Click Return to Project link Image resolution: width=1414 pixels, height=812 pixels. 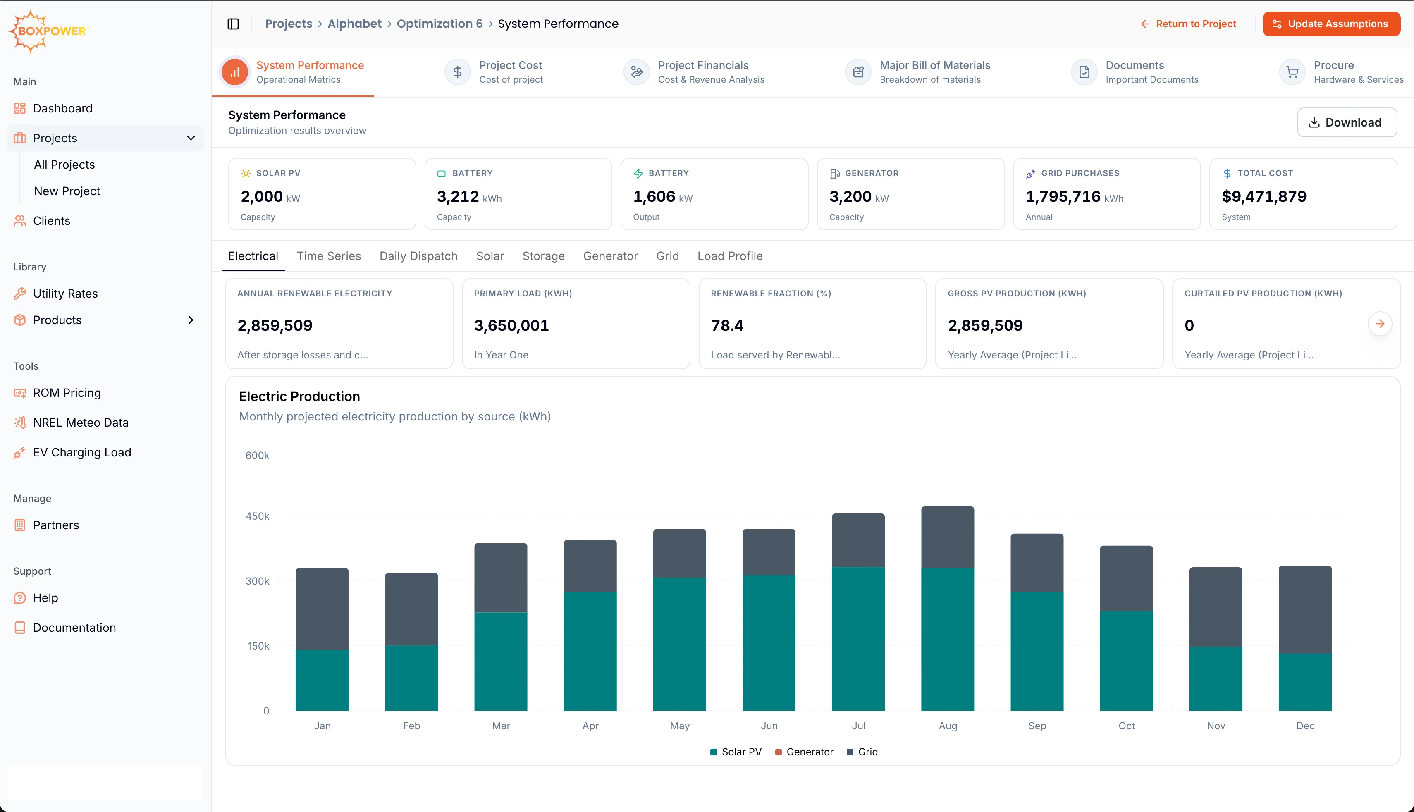coord(1188,24)
